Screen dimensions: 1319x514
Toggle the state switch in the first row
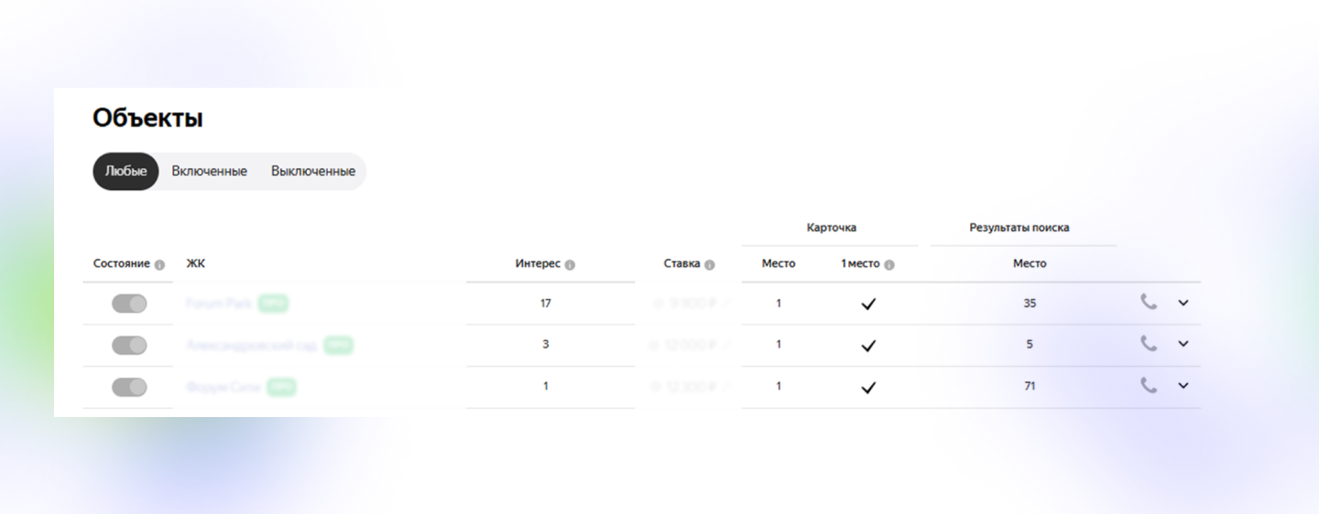[129, 304]
